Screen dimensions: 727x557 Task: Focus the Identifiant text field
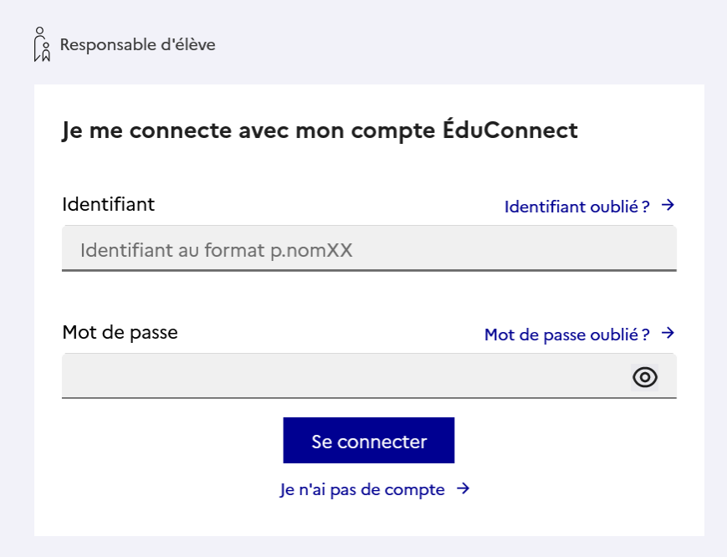pyautogui.click(x=369, y=248)
